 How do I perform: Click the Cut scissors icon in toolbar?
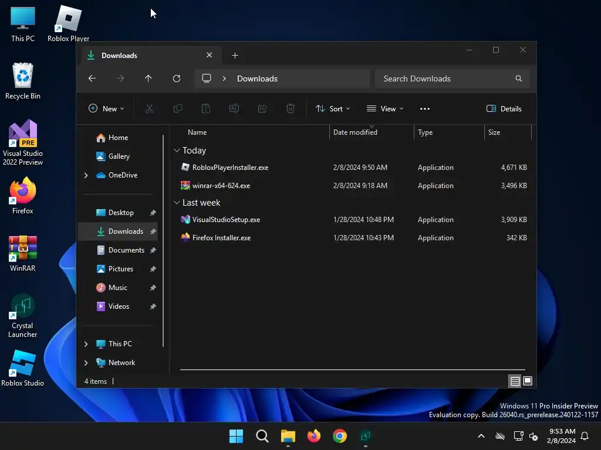tap(150, 108)
